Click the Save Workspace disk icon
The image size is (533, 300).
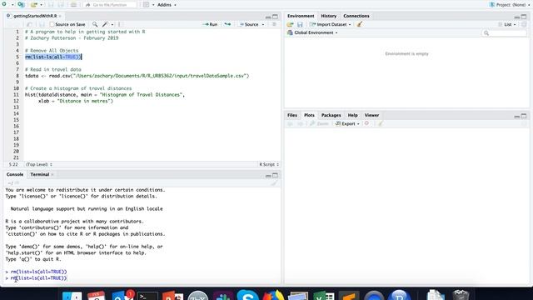pyautogui.click(x=300, y=24)
